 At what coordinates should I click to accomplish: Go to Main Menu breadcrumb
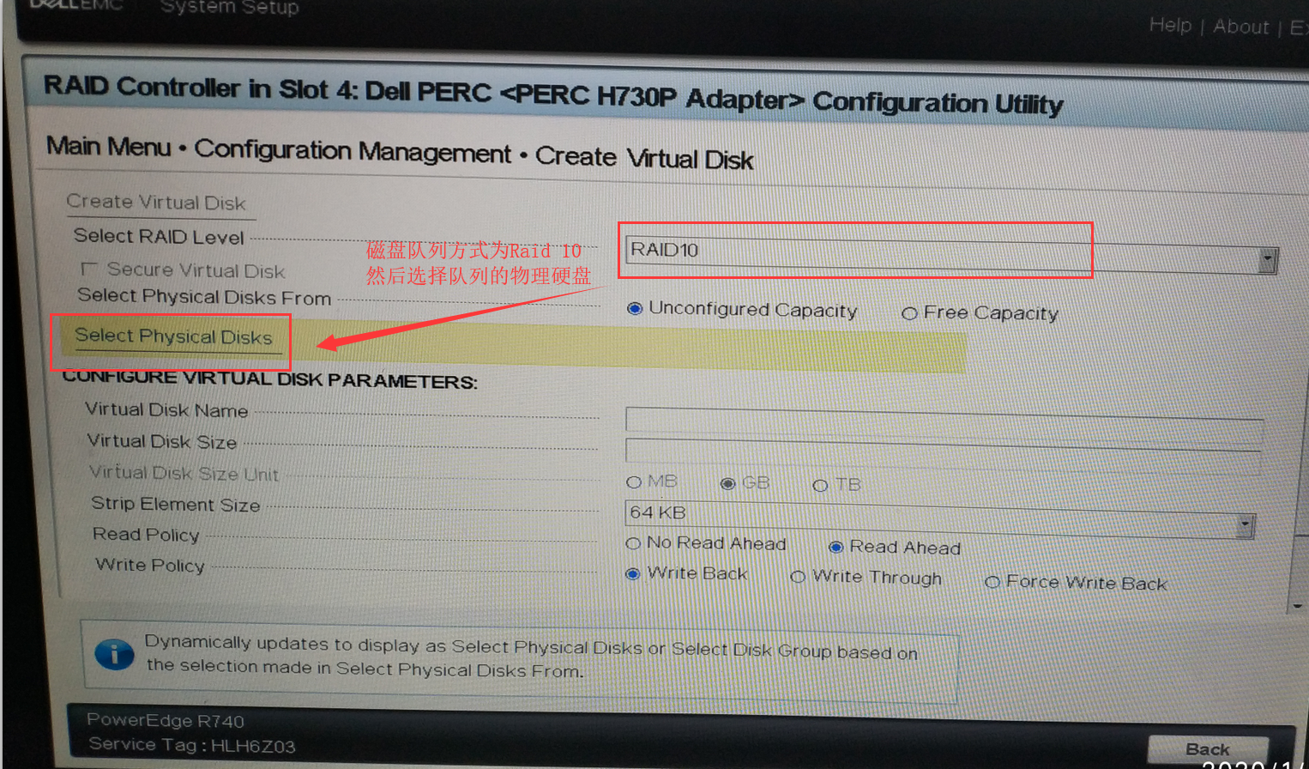pyautogui.click(x=108, y=147)
